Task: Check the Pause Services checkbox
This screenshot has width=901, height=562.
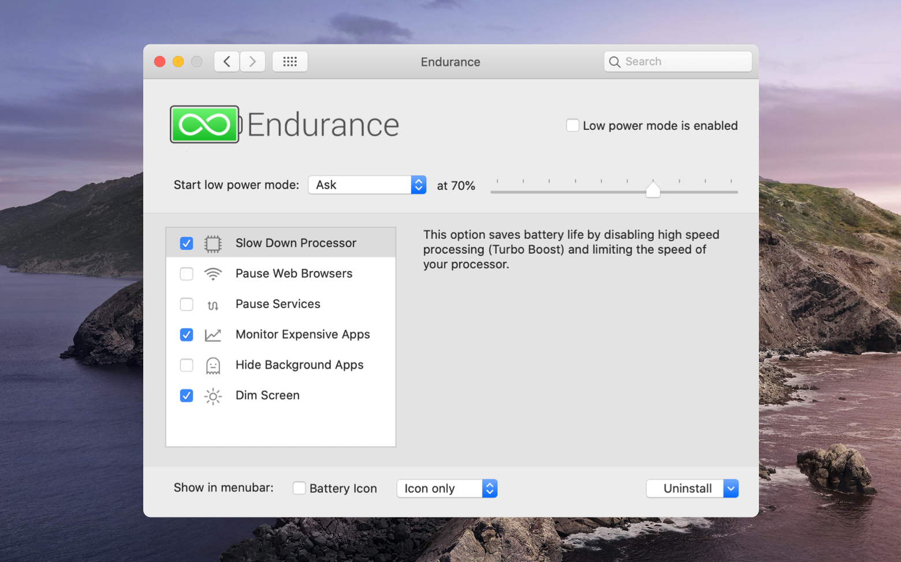Action: [186, 304]
